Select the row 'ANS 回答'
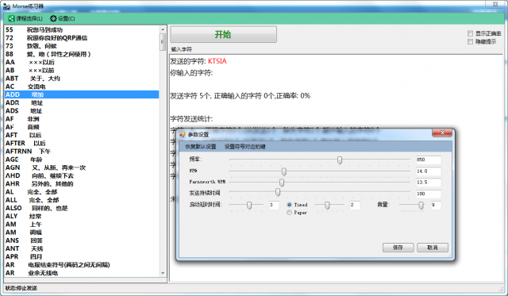 82,240
